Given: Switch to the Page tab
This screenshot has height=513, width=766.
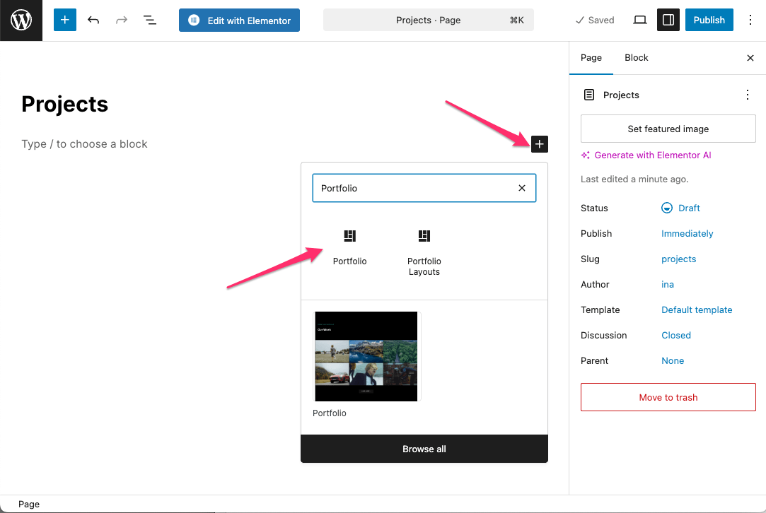Looking at the screenshot, I should (591, 58).
